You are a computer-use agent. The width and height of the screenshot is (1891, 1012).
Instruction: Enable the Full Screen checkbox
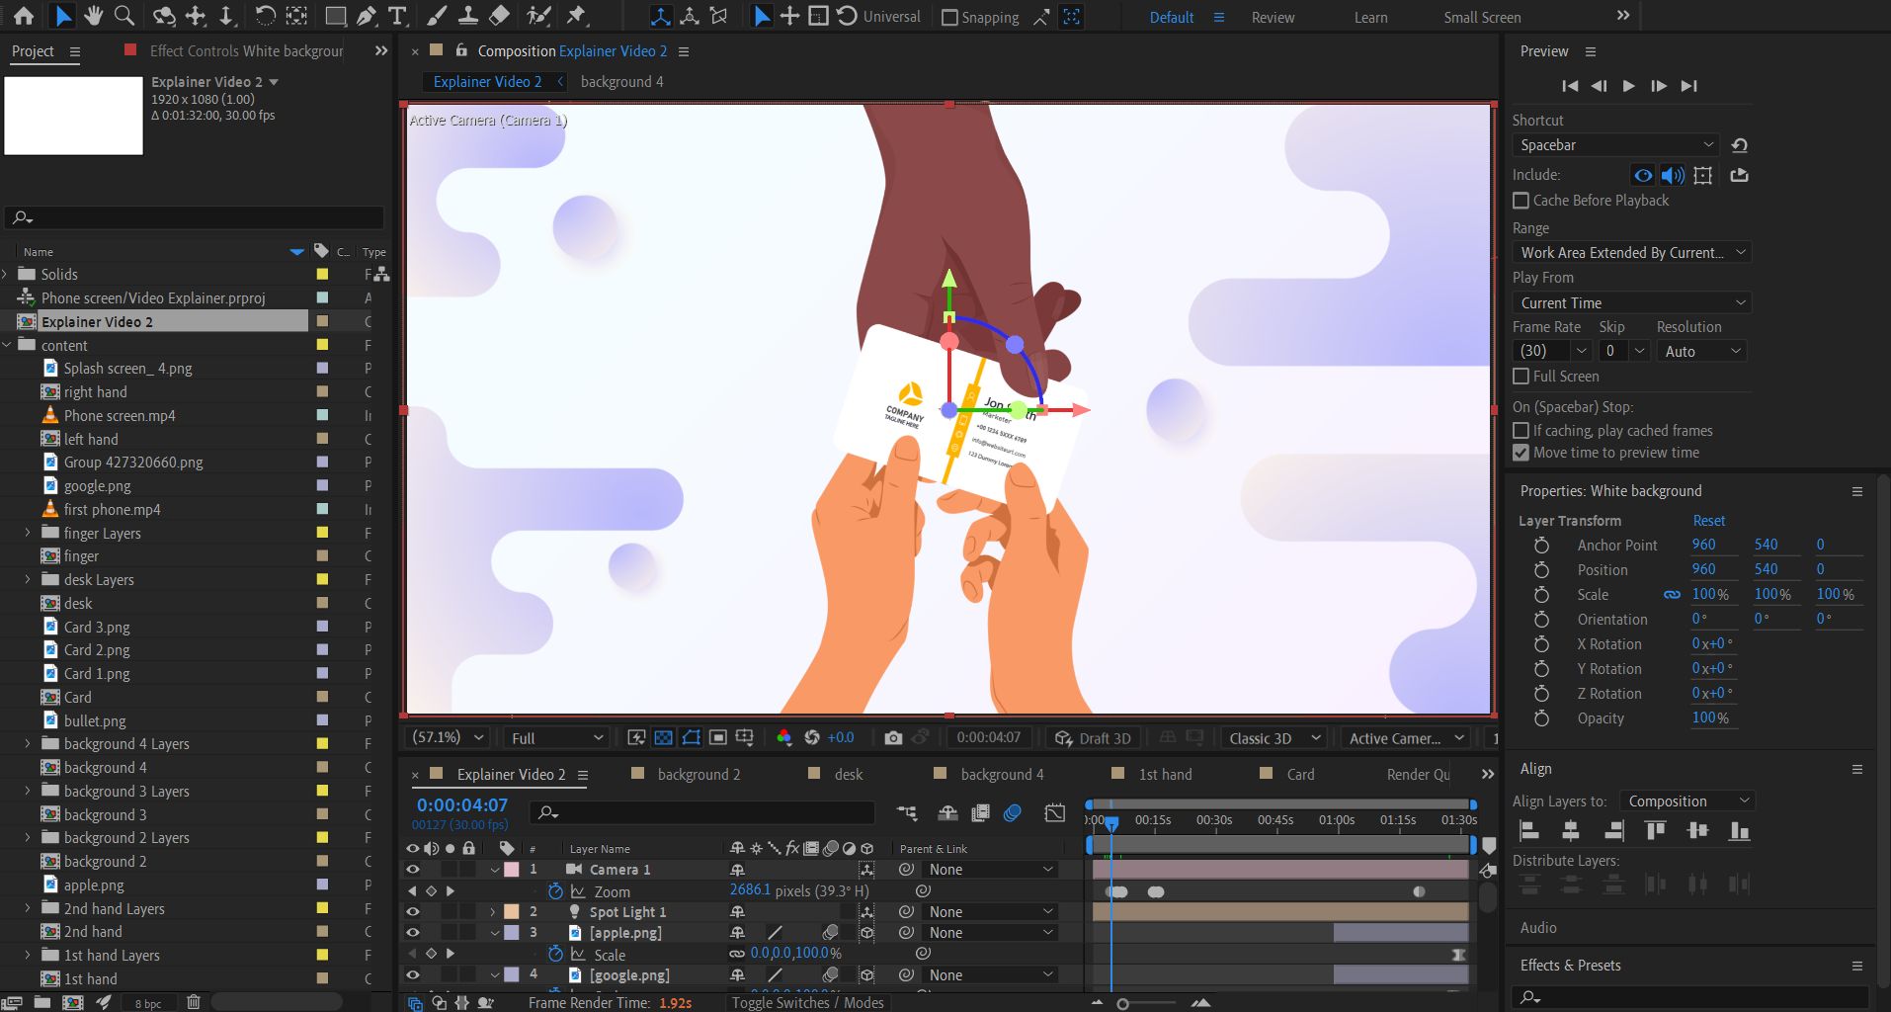point(1521,377)
